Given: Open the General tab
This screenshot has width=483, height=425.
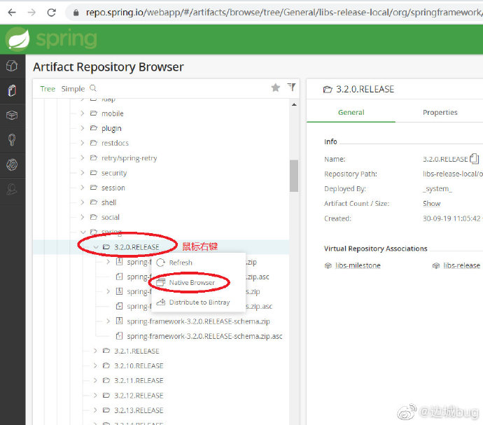Looking at the screenshot, I should [351, 113].
